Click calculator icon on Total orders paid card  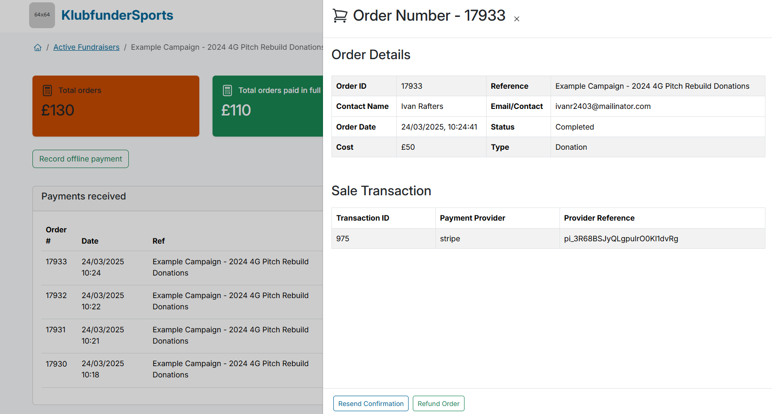(x=228, y=90)
